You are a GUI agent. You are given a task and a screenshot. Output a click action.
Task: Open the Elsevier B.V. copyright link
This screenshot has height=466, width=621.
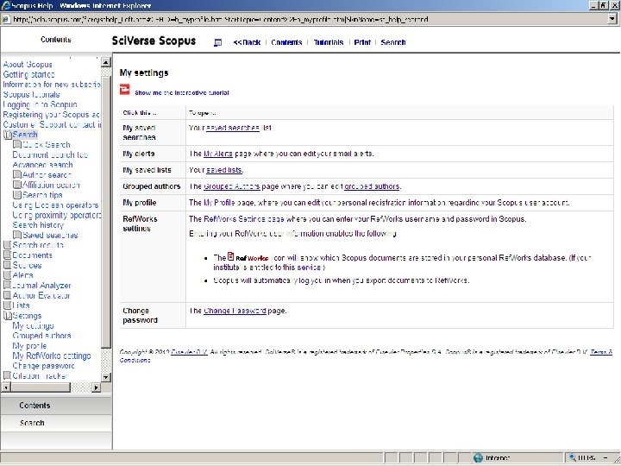click(189, 352)
